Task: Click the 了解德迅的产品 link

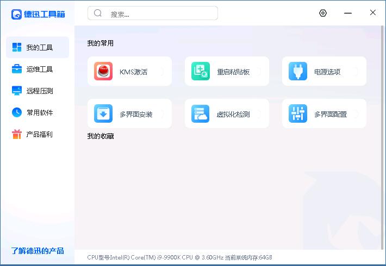Action: [38, 250]
